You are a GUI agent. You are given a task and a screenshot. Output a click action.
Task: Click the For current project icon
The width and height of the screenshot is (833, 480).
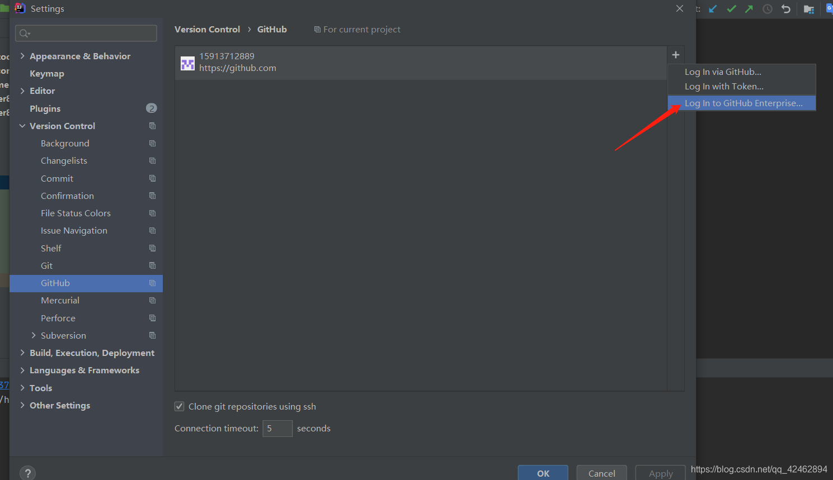(x=317, y=29)
